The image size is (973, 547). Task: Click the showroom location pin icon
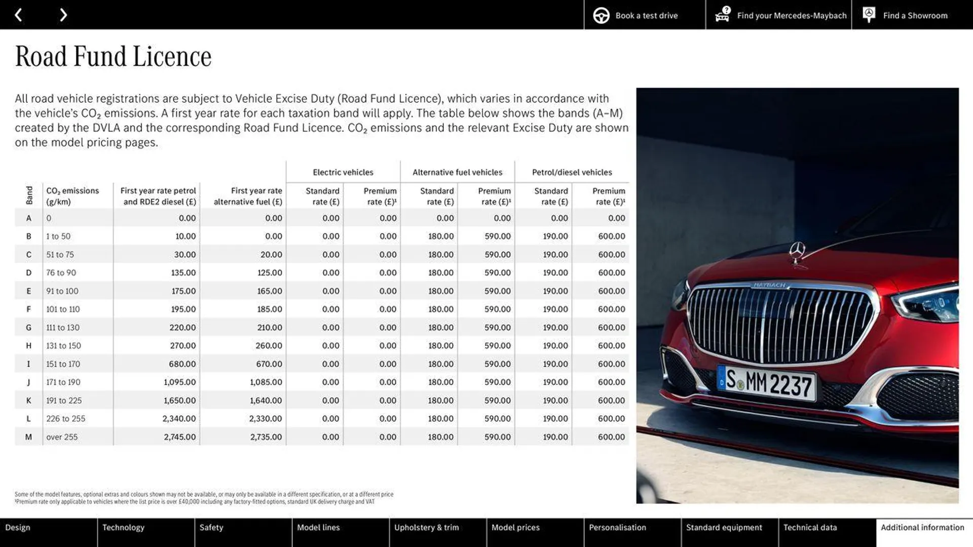click(869, 15)
